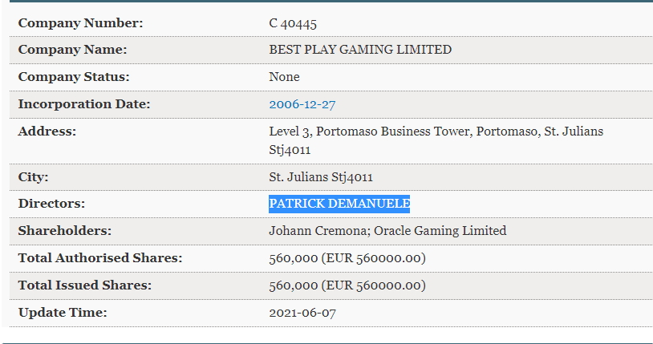The width and height of the screenshot is (653, 344).
Task: Click the Company Name label
Action: coord(72,50)
